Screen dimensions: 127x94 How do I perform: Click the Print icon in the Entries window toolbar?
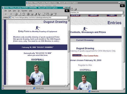(x=75, y=9)
